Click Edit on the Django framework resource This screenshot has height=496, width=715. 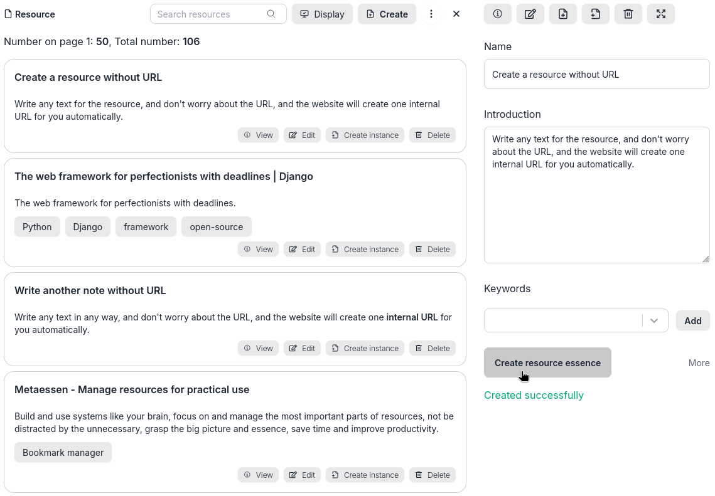tap(302, 250)
